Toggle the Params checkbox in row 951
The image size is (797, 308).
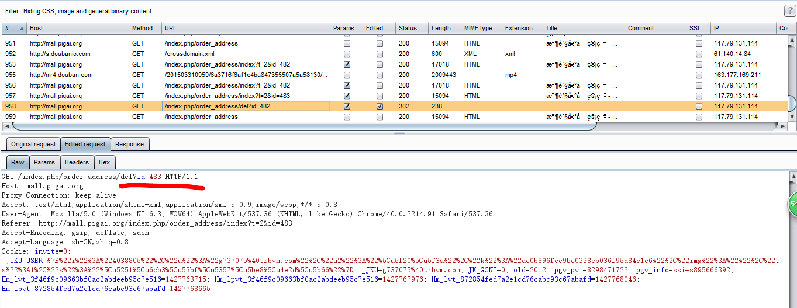coord(347,44)
